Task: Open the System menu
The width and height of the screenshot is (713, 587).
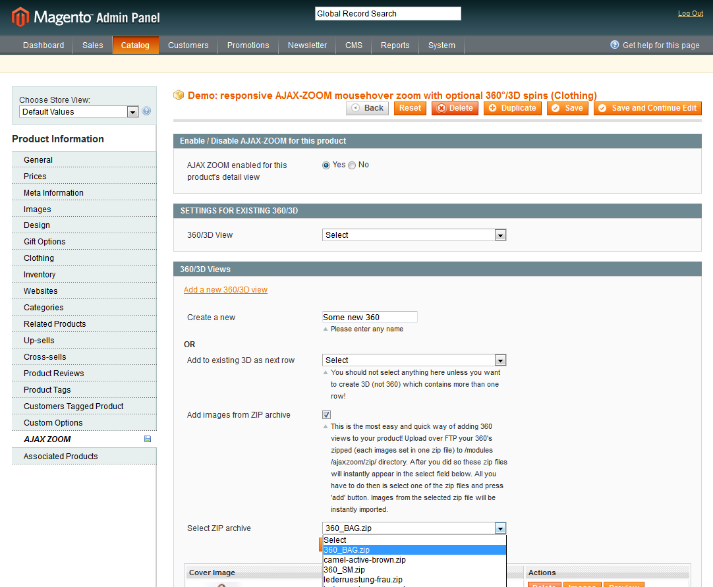Action: click(x=442, y=45)
